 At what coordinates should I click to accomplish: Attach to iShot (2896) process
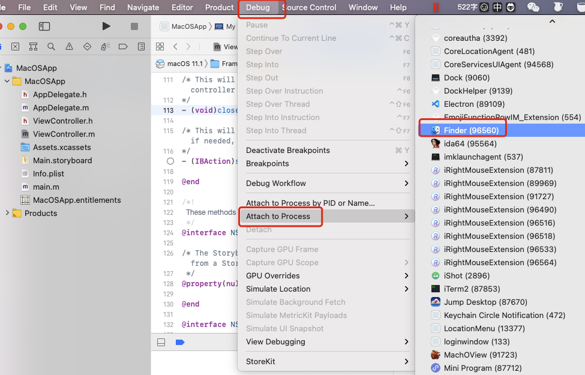(x=502, y=276)
